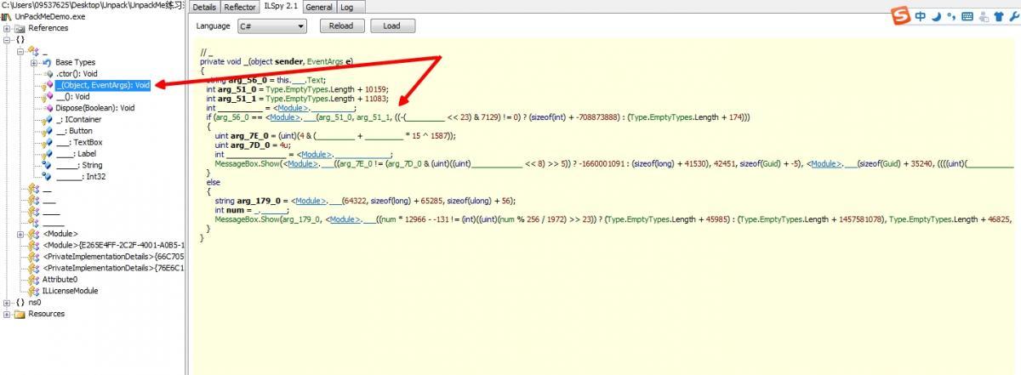The height and width of the screenshot is (375, 1021).
Task: Open the soft keyboard icon
Action: 967,16
